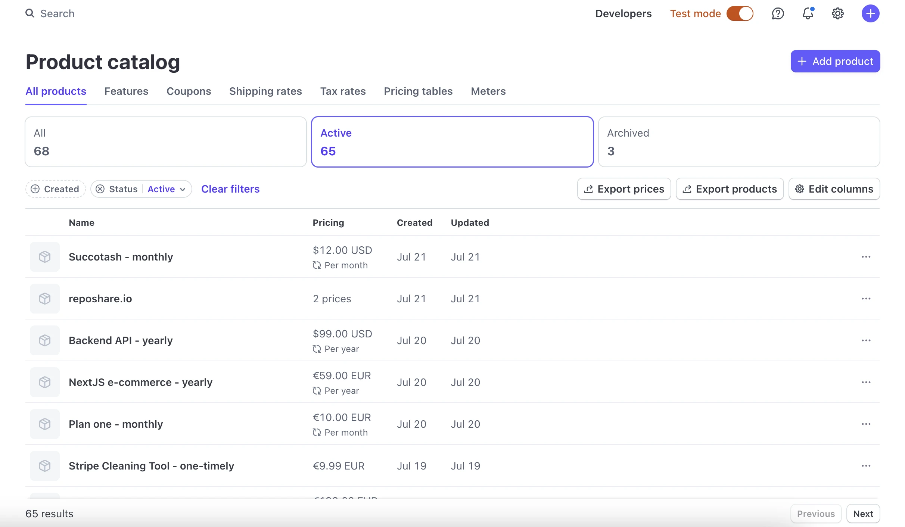905x527 pixels.
Task: Switch to the Tax rates tab
Action: tap(343, 91)
